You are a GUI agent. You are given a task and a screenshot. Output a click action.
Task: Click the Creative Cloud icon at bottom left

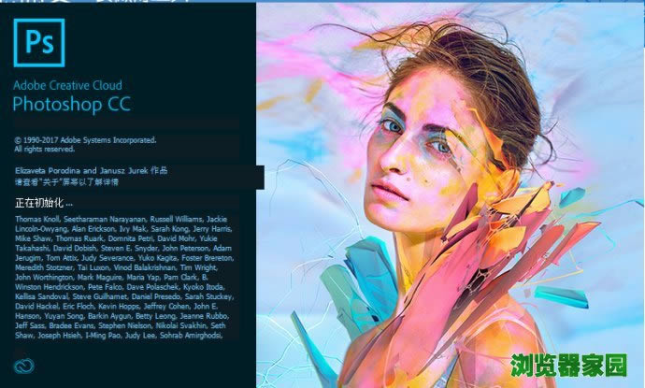pyautogui.click(x=24, y=366)
